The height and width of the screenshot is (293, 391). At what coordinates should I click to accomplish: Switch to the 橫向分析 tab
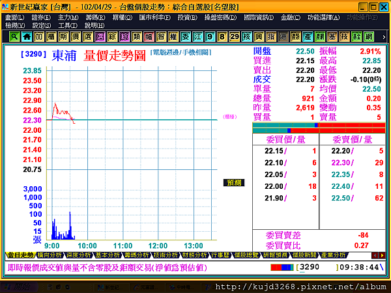[49, 255]
